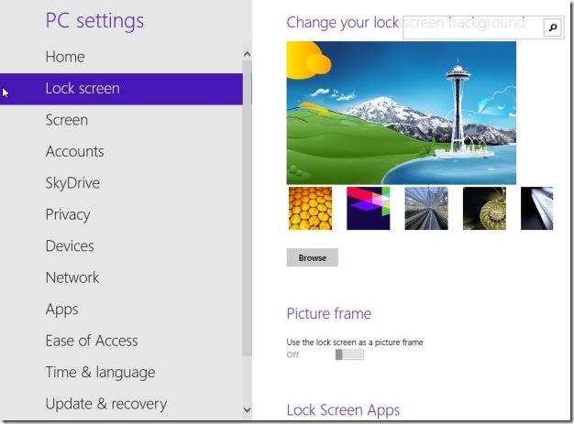Choose the nautilus shell background thumbnail
The width and height of the screenshot is (574, 424).
484,209
